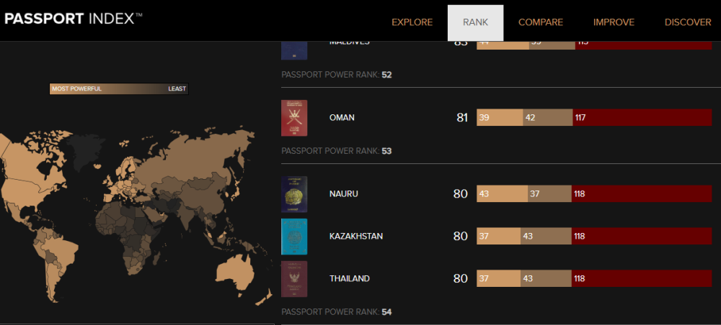721x325 pixels.
Task: Open the Thailand passport cover thumbnail
Action: [294, 279]
